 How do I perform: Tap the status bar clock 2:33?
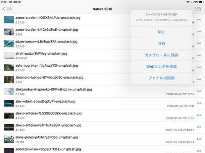[4, 2]
